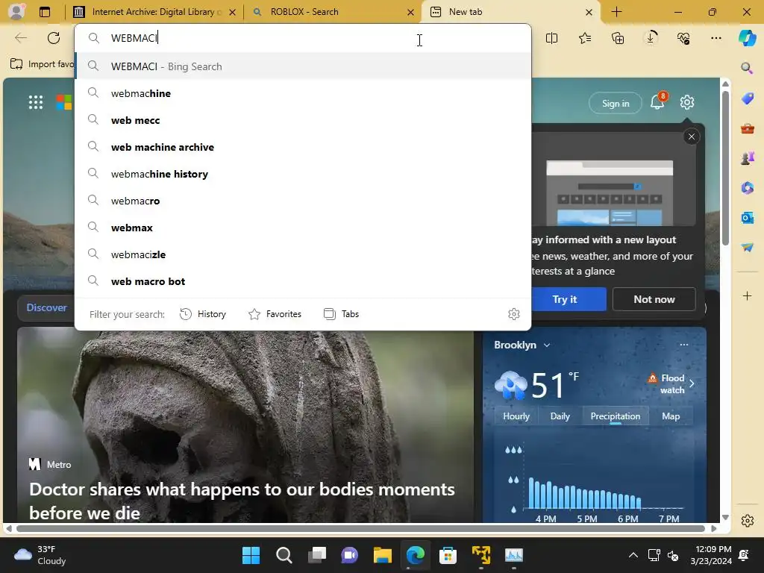The height and width of the screenshot is (573, 764).
Task: Show weather Map view
Action: click(671, 416)
